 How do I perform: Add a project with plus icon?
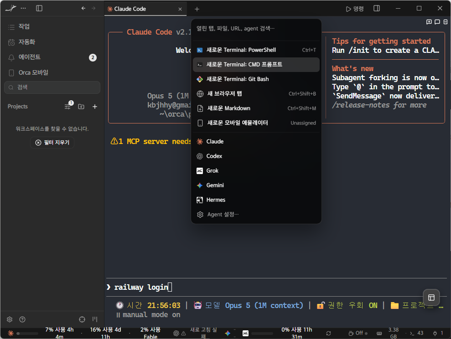click(95, 107)
